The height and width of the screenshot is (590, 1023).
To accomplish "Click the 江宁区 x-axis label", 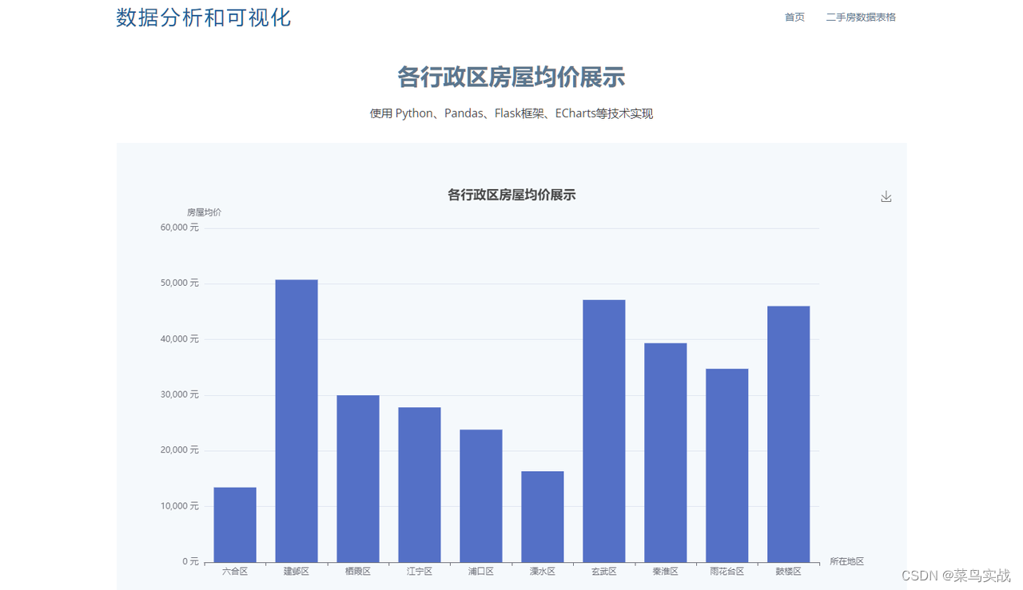I will [x=420, y=572].
